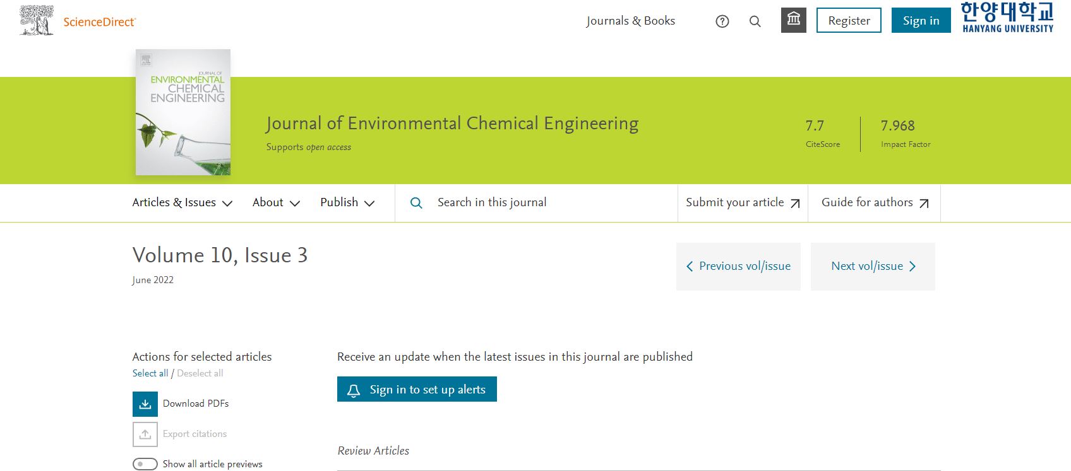This screenshot has width=1071, height=471.
Task: Click the journal cover thumbnail
Action: coord(183,112)
